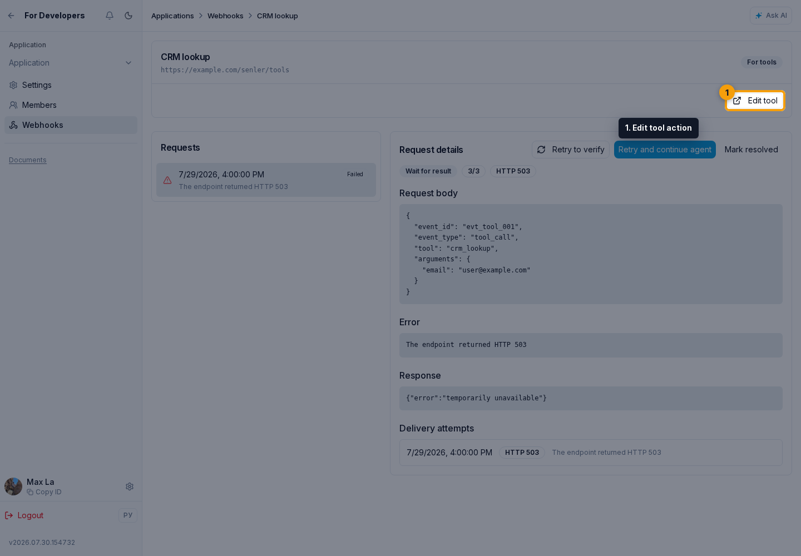Viewport: 801px width, 556px height.
Task: Click Retry and continue agent
Action: click(665, 150)
